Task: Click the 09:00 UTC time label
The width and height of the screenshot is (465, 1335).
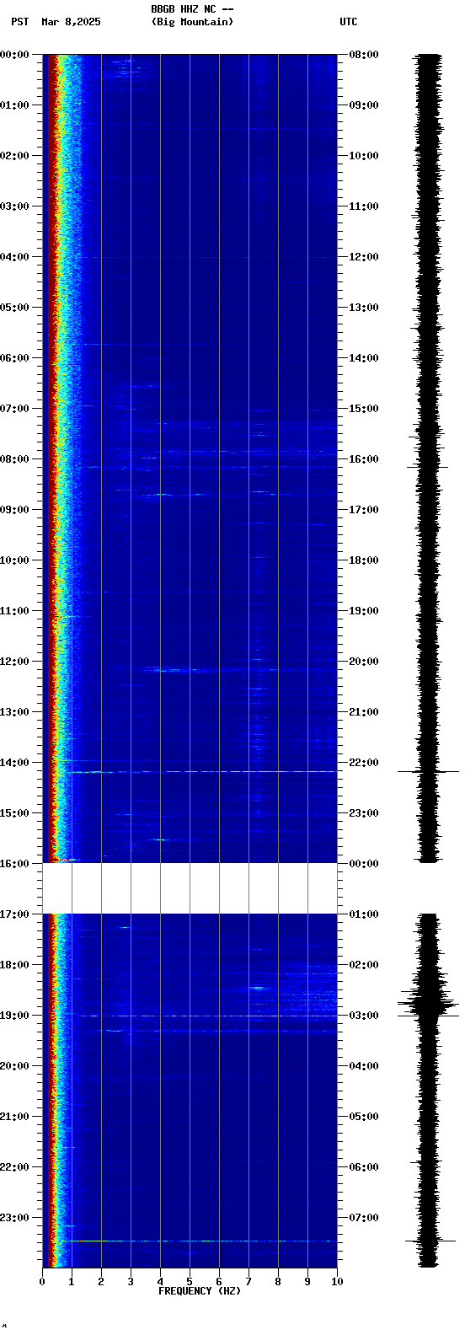Action: pos(363,105)
